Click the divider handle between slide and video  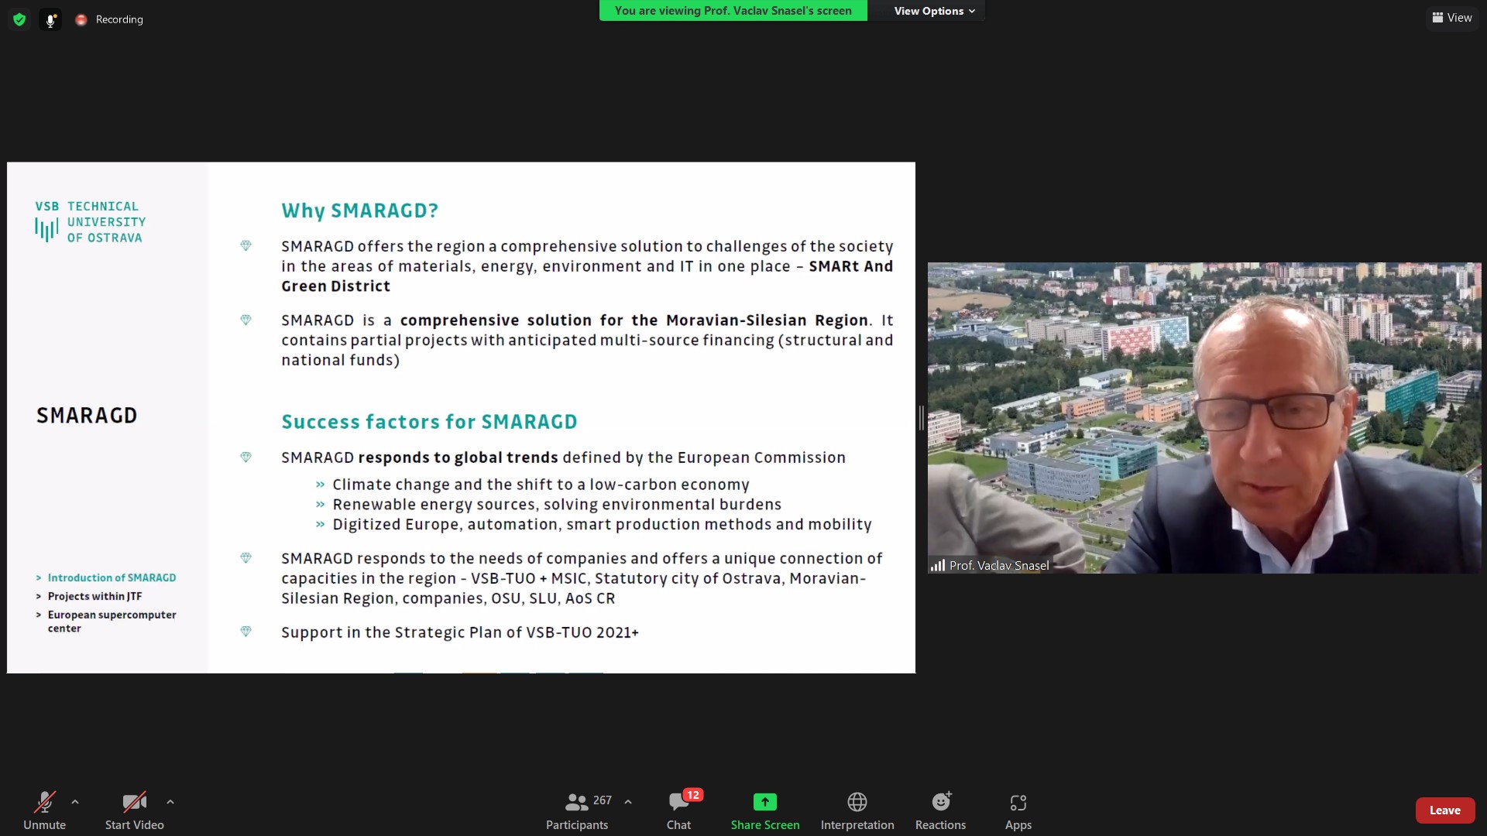tap(922, 418)
